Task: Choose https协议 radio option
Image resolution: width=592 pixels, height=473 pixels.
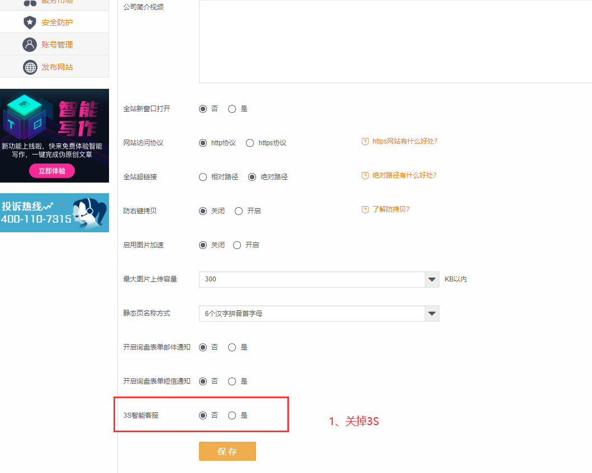Action: [x=250, y=143]
